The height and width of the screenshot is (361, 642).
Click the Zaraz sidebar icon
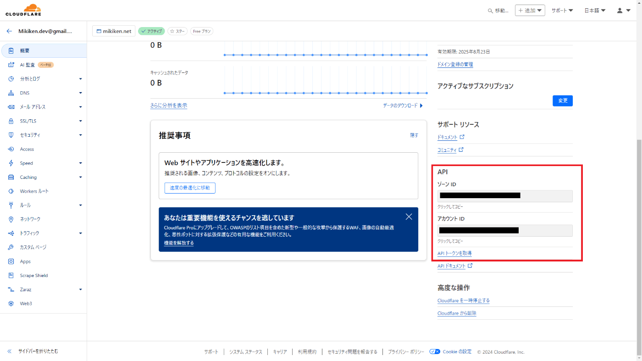(11, 289)
